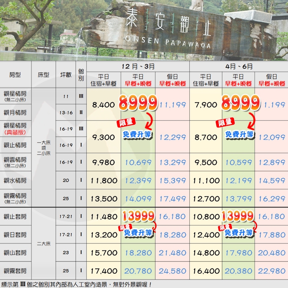Click the 12,299 price
Image resolution: width=288 pixels, height=288 pixels.
173,137
